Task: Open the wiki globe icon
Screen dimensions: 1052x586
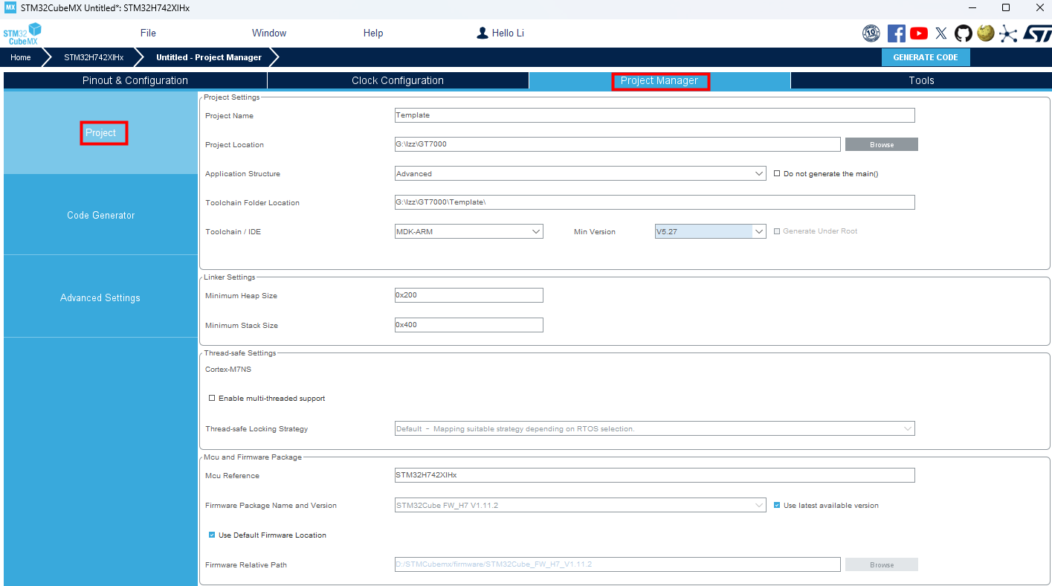Action: [986, 33]
